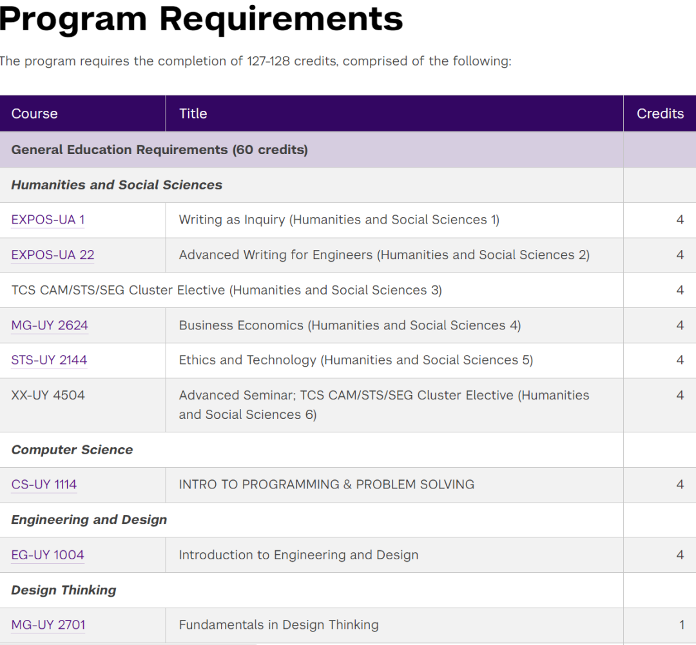Click the Program Requirements heading
Screen dimensions: 696x645
[x=201, y=19]
